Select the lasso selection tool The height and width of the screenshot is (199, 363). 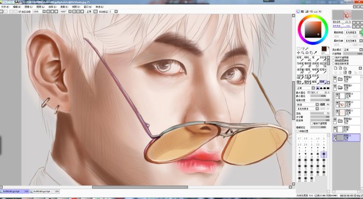click(303, 49)
